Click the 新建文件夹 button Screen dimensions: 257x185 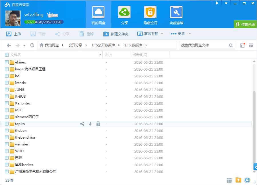click(116, 34)
